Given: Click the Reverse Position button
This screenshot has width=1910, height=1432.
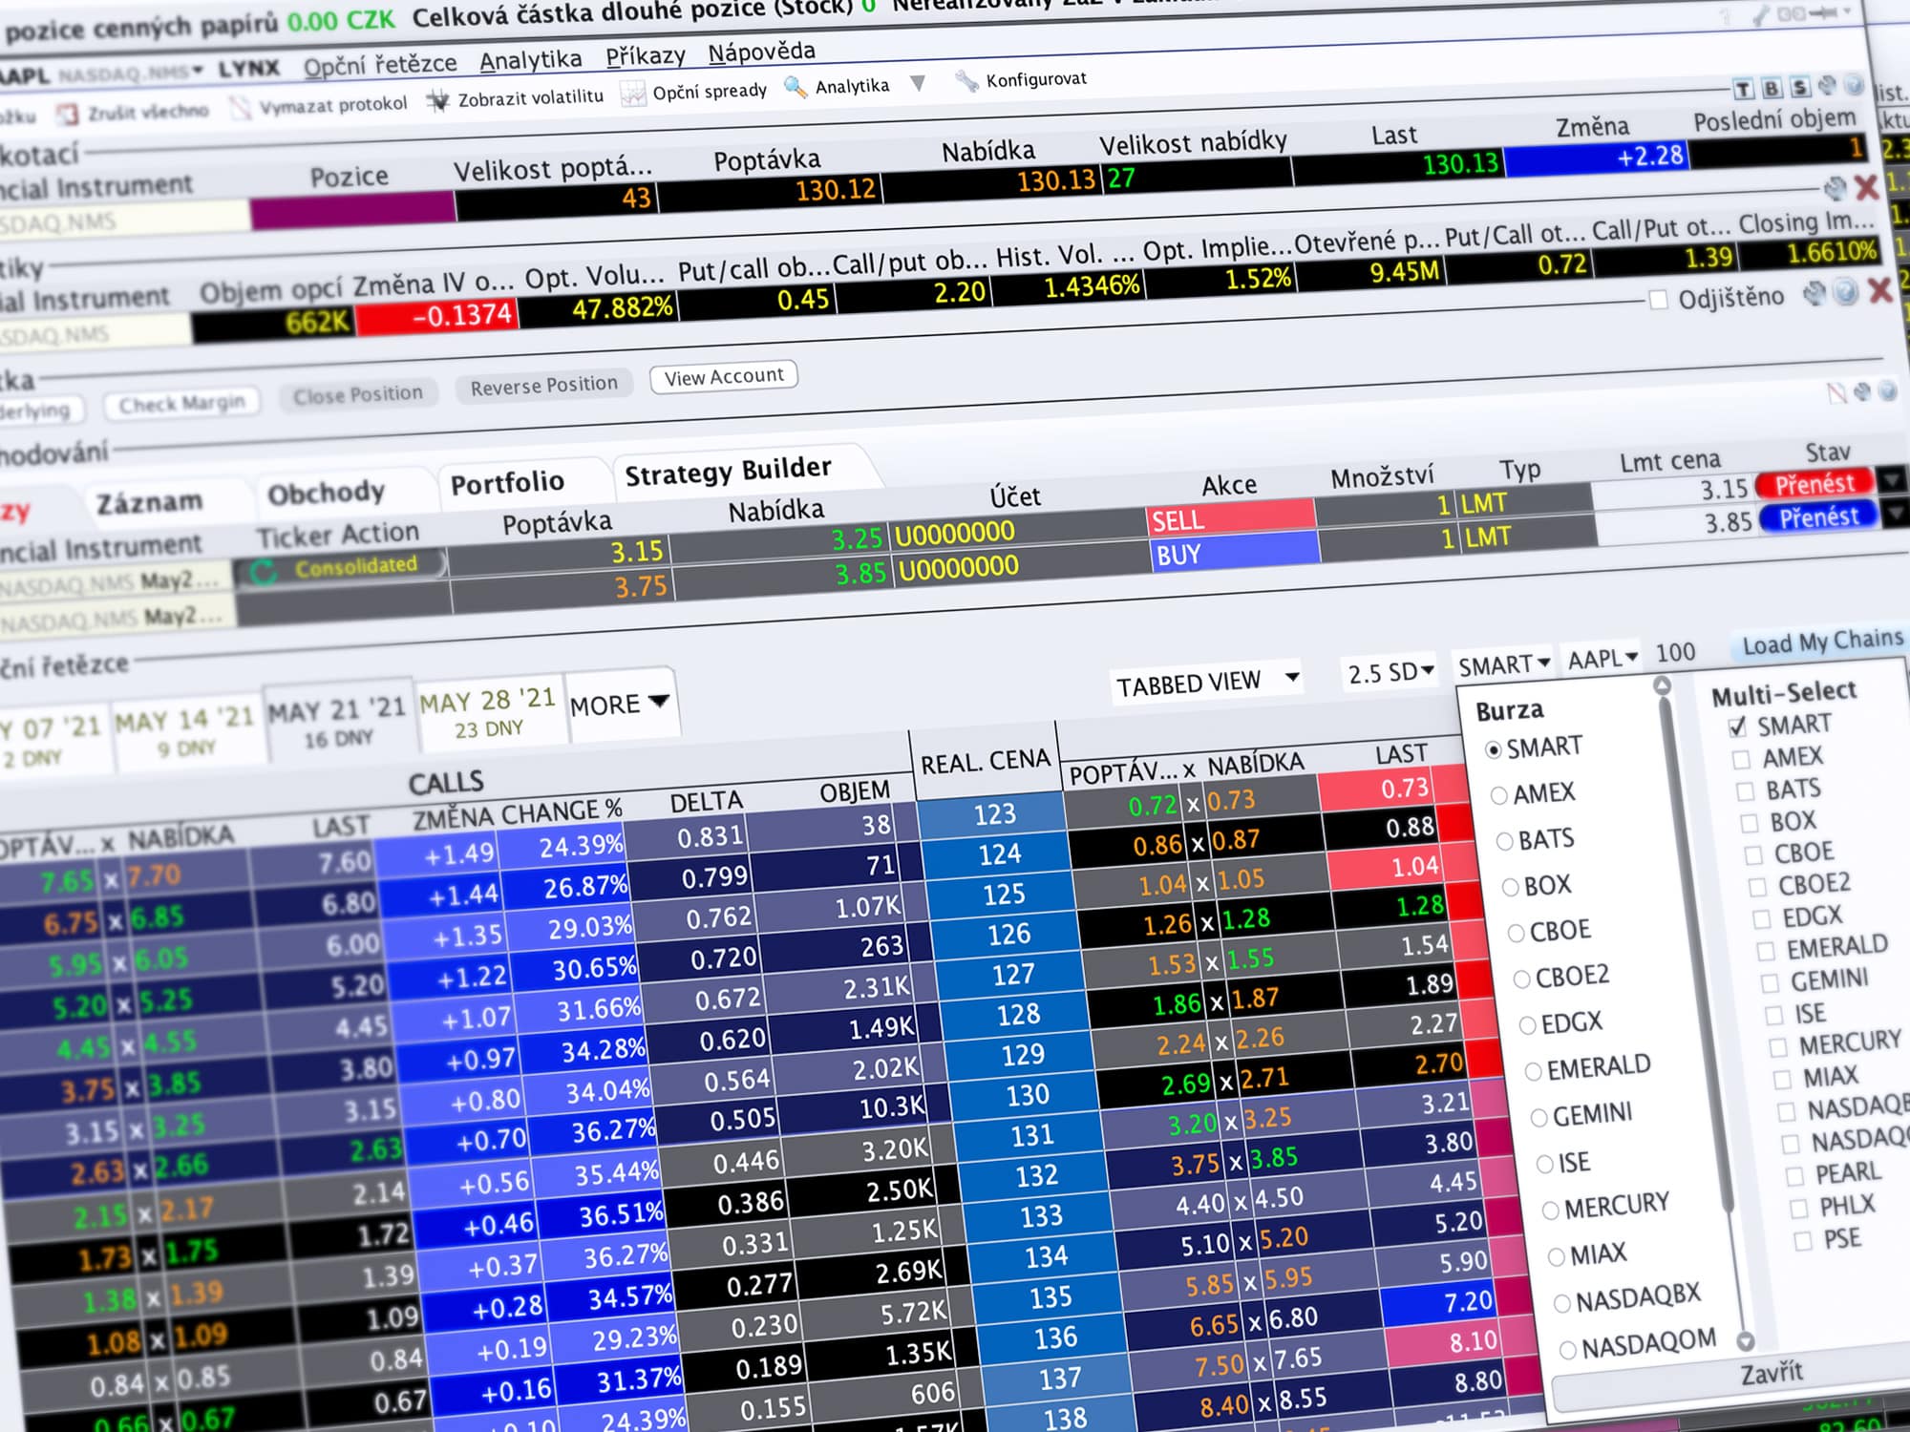Looking at the screenshot, I should coord(544,385).
